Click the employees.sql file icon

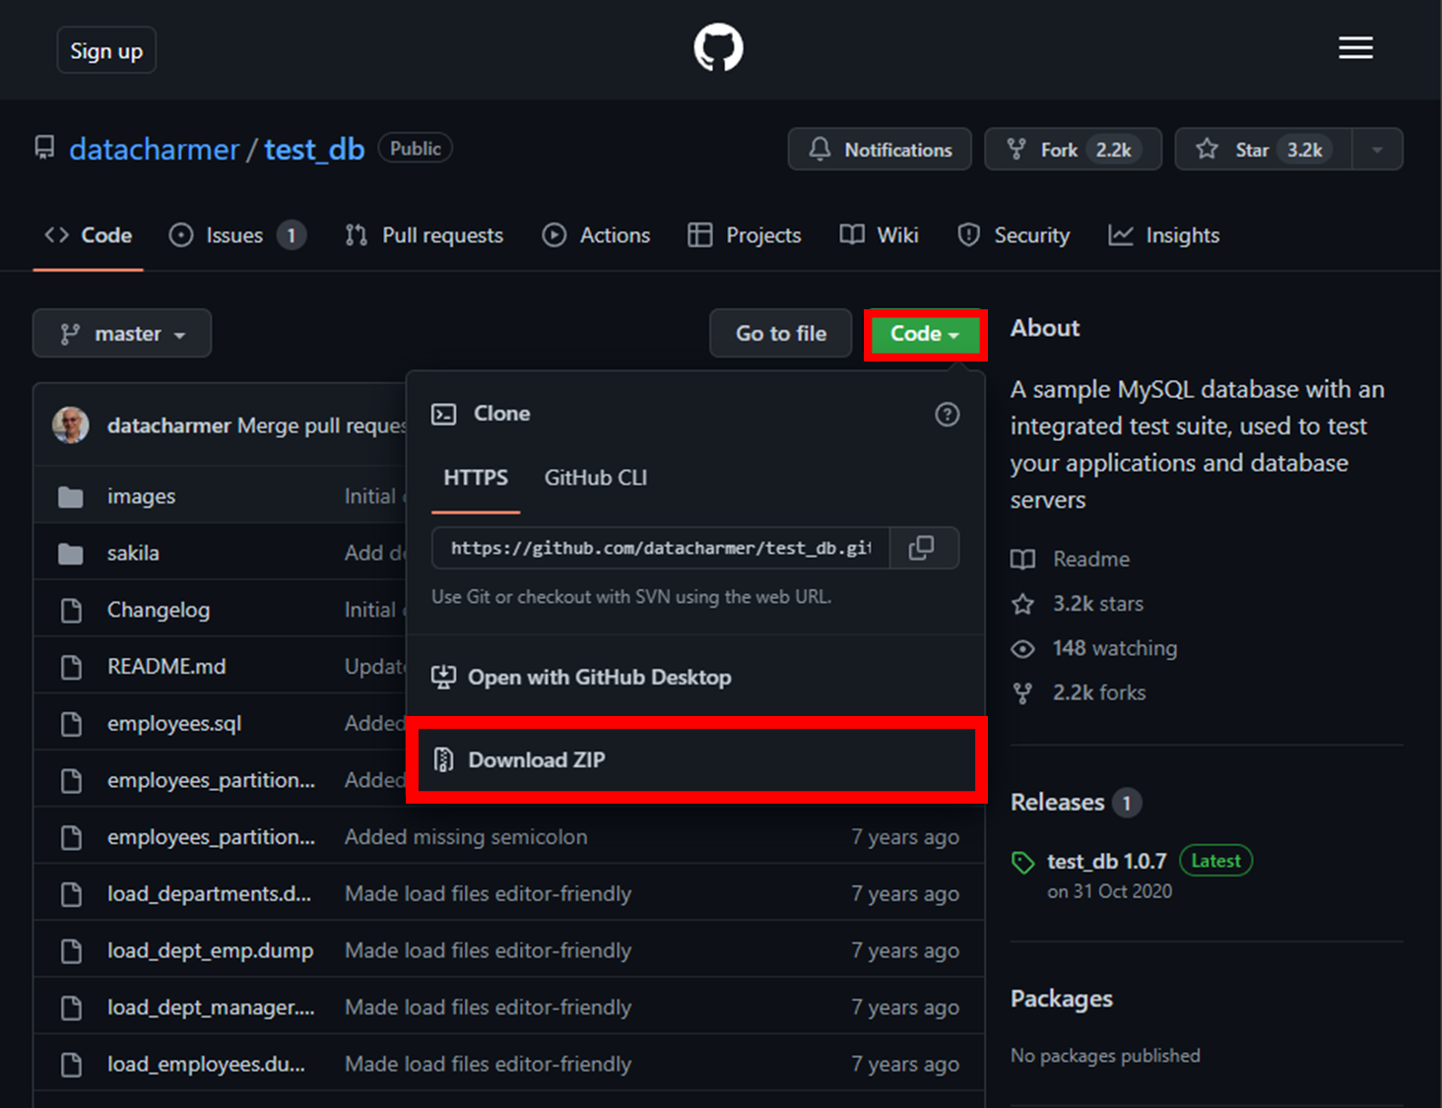coord(71,724)
